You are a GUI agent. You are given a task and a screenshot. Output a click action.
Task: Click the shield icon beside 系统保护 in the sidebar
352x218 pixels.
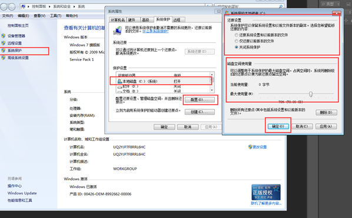[3, 51]
